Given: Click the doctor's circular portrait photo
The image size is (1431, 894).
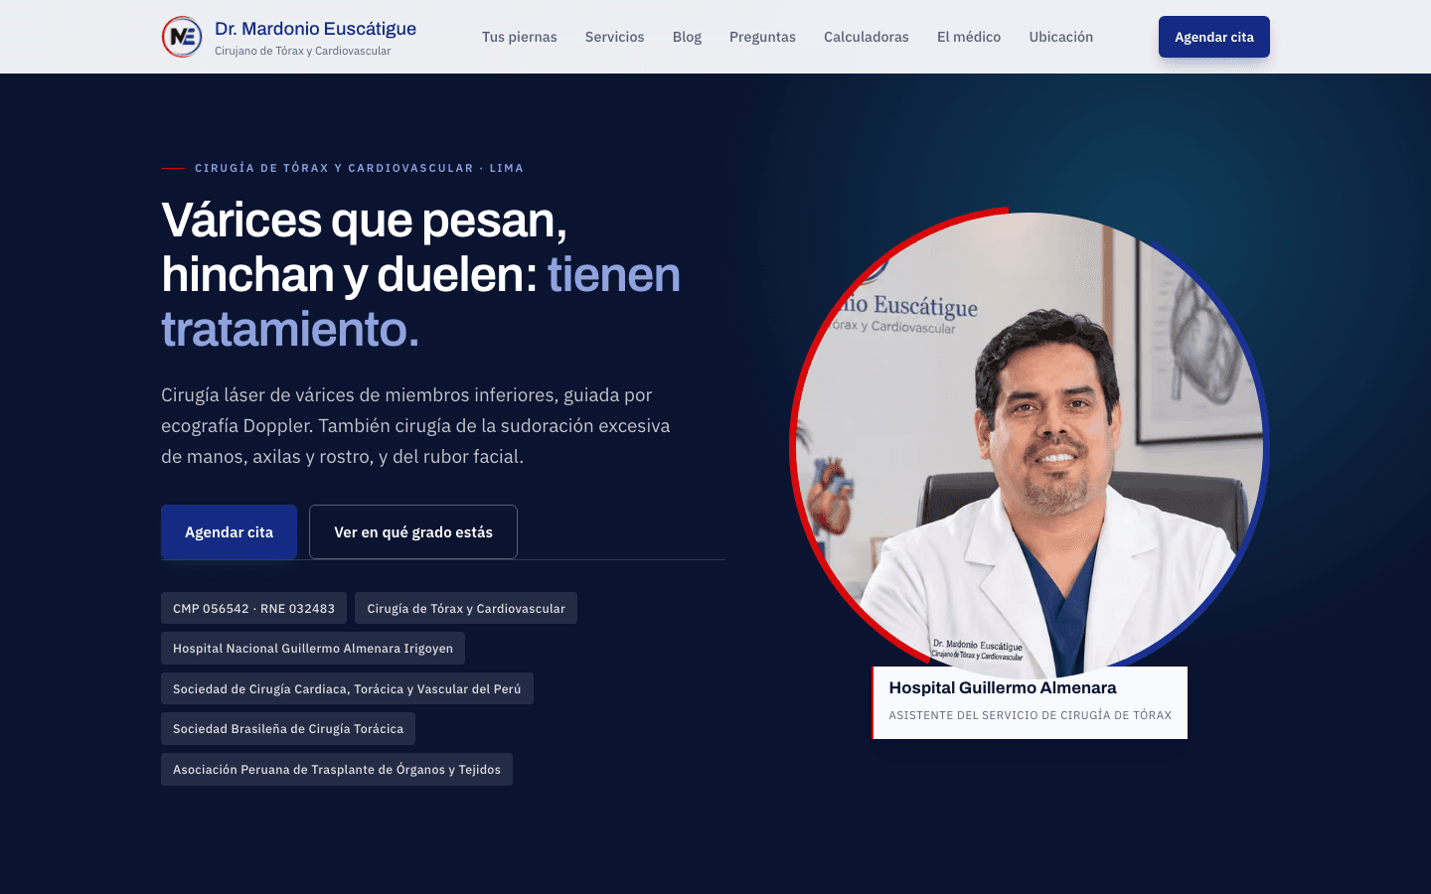Looking at the screenshot, I should click(1030, 445).
